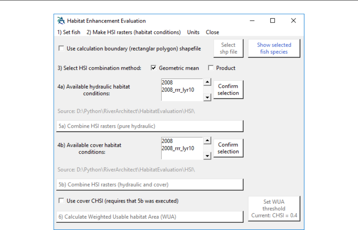This screenshot has height=230, width=358.
Task: Open the '1) Set fish' menu
Action: point(69,32)
